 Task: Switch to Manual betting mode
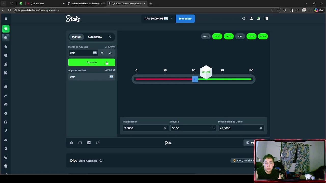pos(76,37)
